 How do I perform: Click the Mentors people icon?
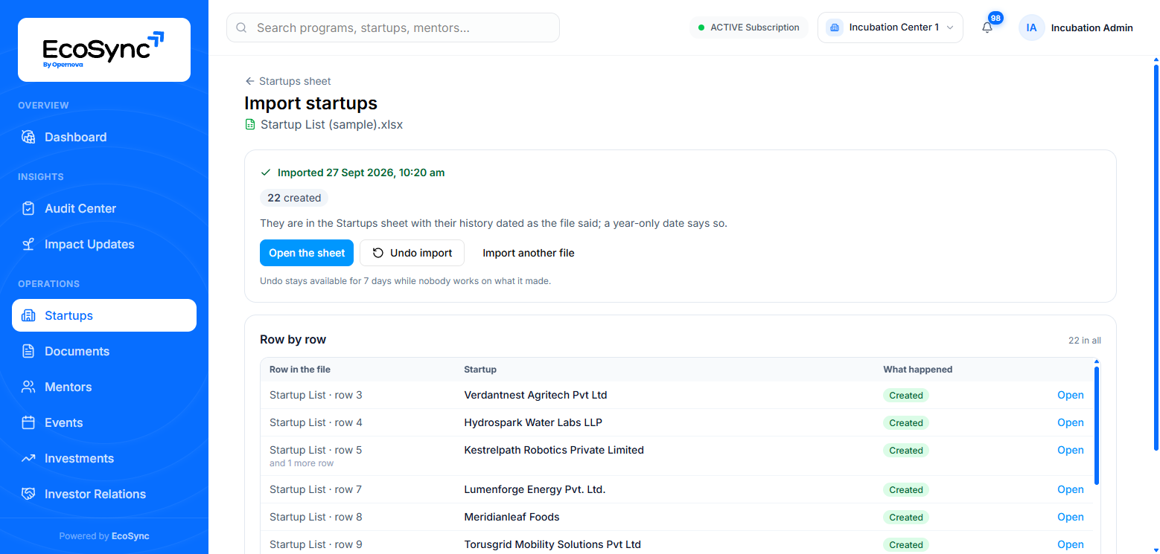pyautogui.click(x=28, y=387)
